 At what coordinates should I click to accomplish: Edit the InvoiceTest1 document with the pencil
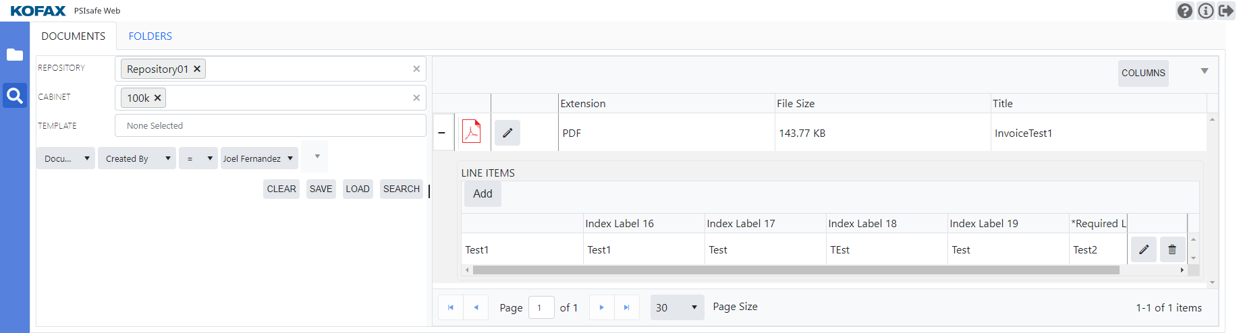coord(507,133)
